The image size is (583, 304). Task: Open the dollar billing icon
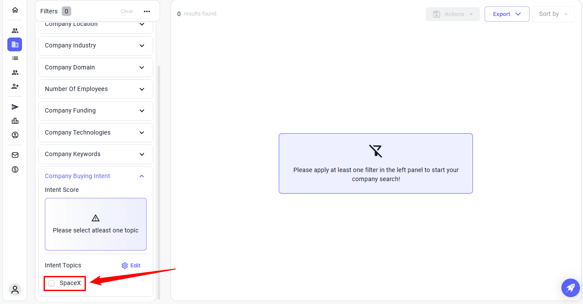(x=15, y=169)
